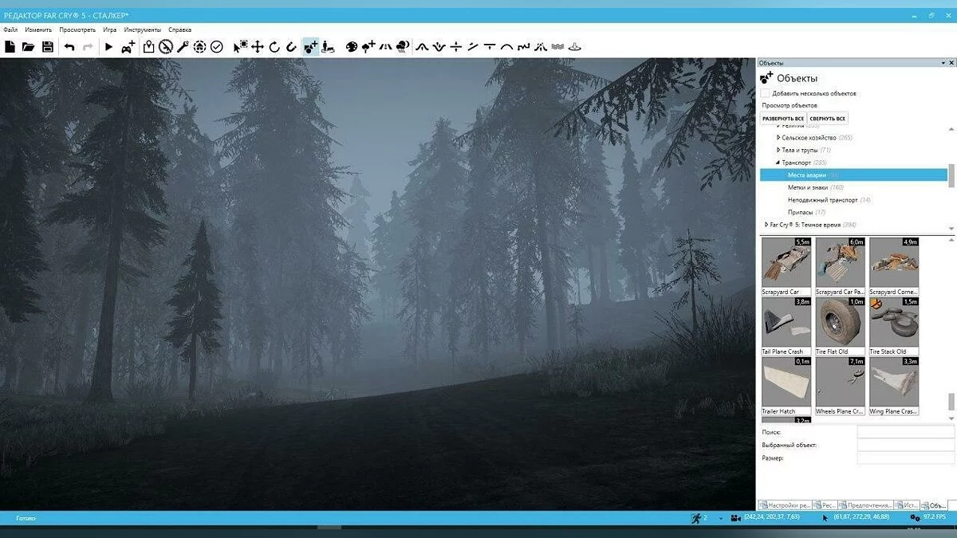Image resolution: width=957 pixels, height=538 pixels.
Task: Click the 'Выбранный объект' field
Action: 904,445
